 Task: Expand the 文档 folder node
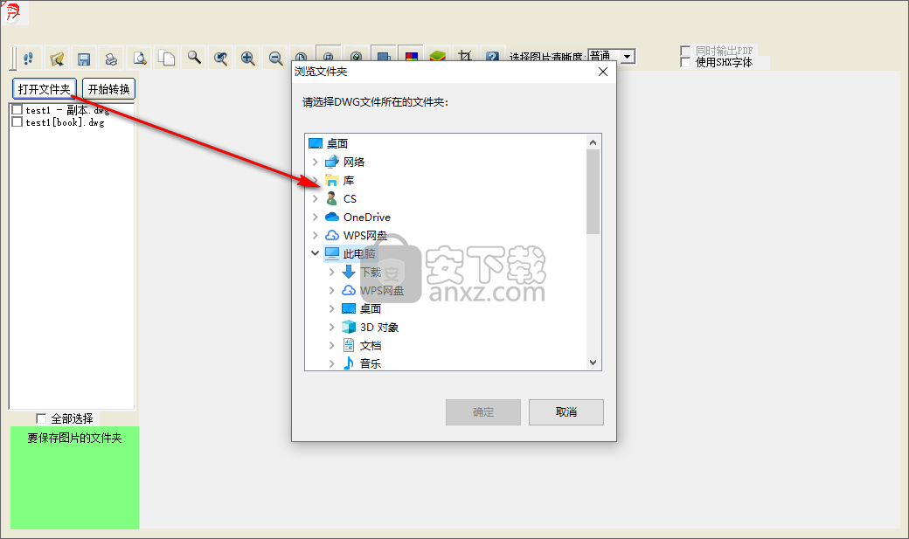click(x=331, y=345)
